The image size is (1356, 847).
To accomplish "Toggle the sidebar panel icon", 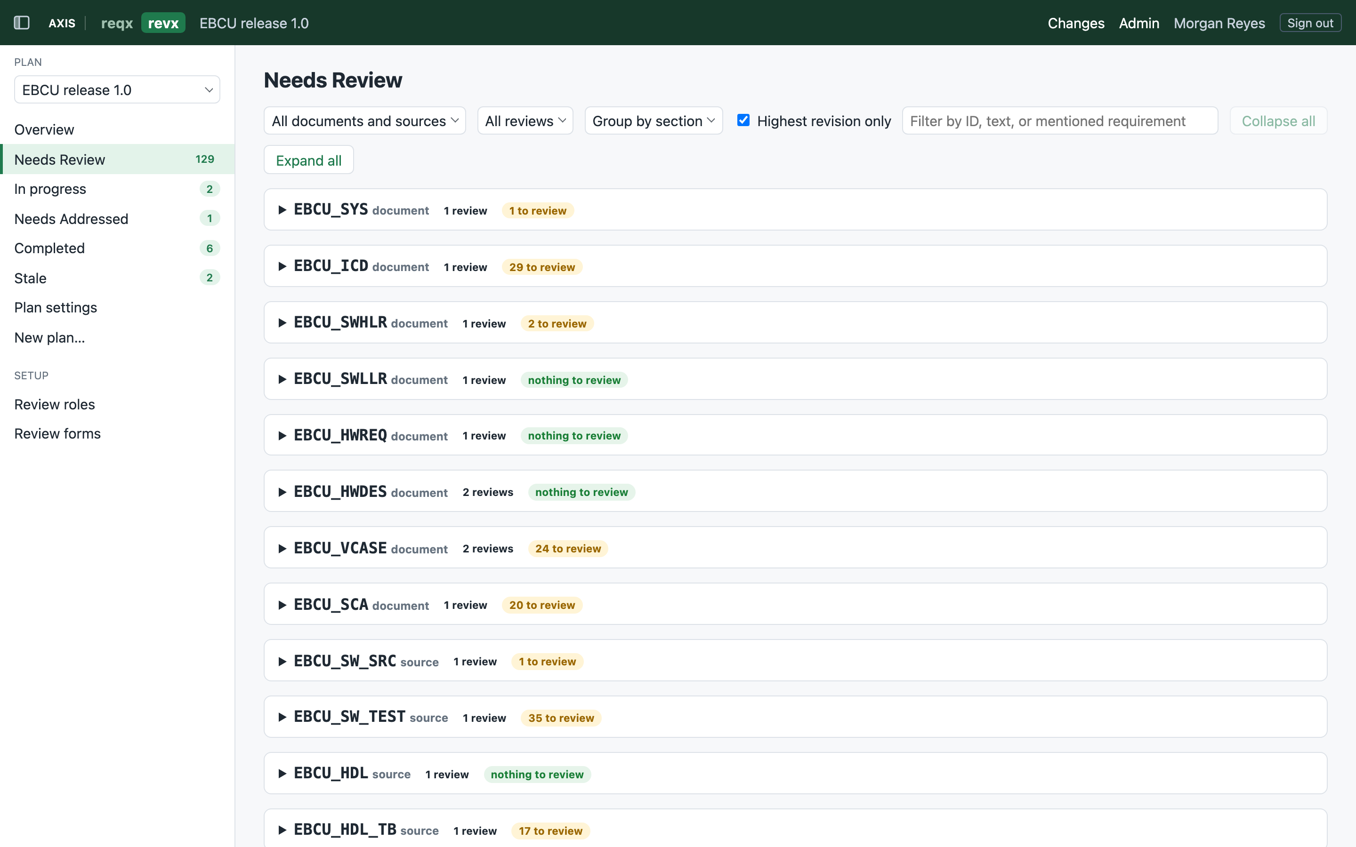I will click(21, 23).
